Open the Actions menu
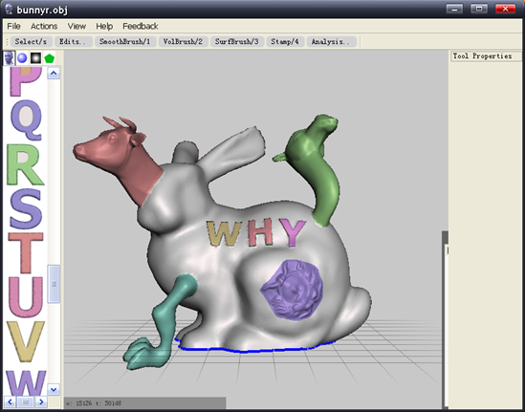525x412 pixels. pos(44,26)
